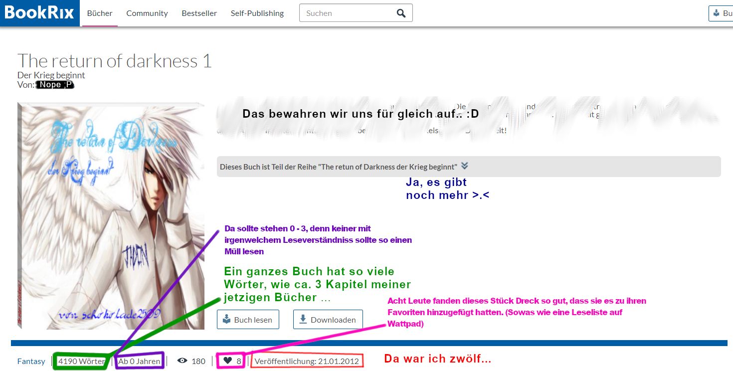Click the eye views icon
This screenshot has height=371, width=733.
pos(183,361)
